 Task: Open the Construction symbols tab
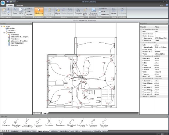click(15, 131)
